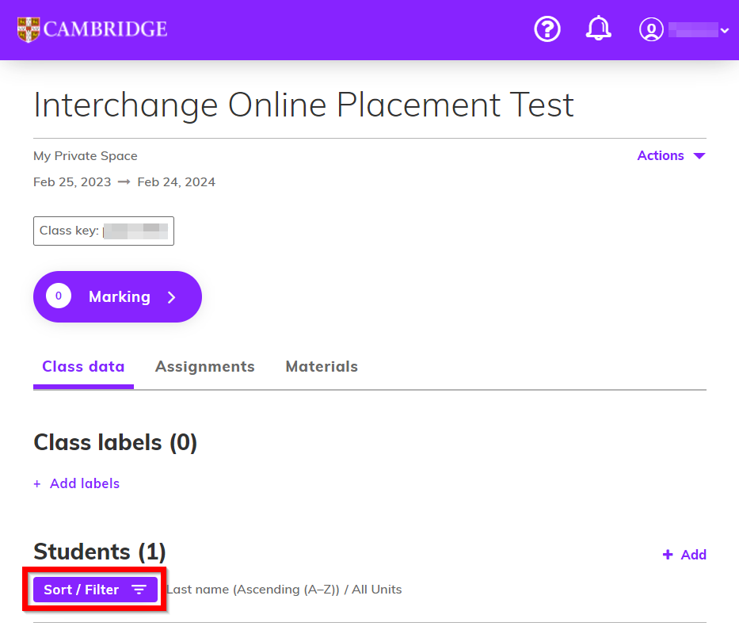
Task: Open the Actions dropdown menu
Action: pos(671,155)
